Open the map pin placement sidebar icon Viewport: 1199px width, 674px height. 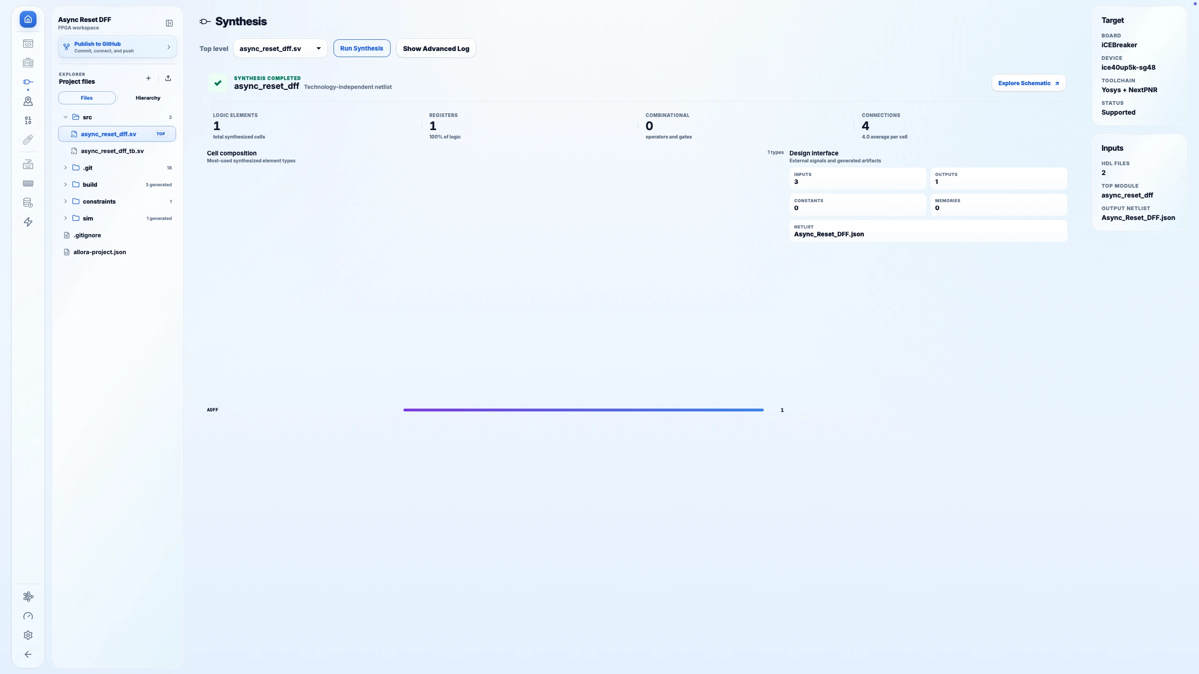(x=28, y=101)
